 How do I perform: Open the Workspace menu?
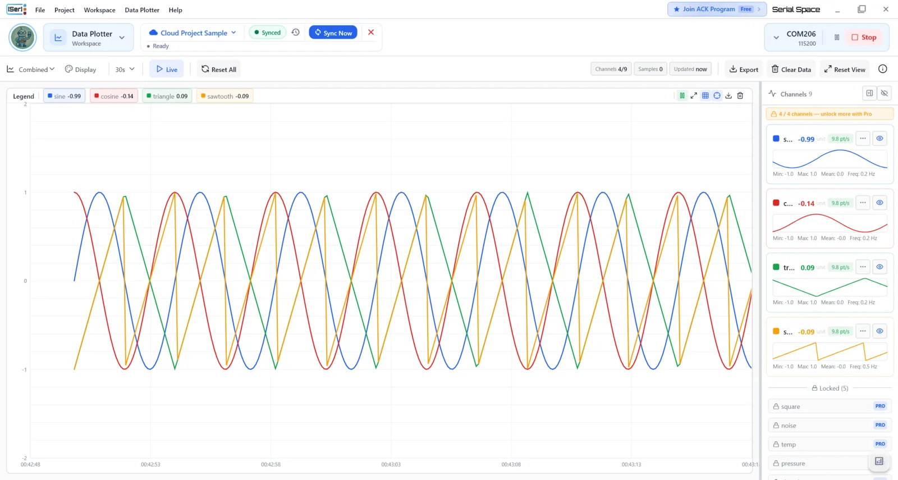pos(99,10)
